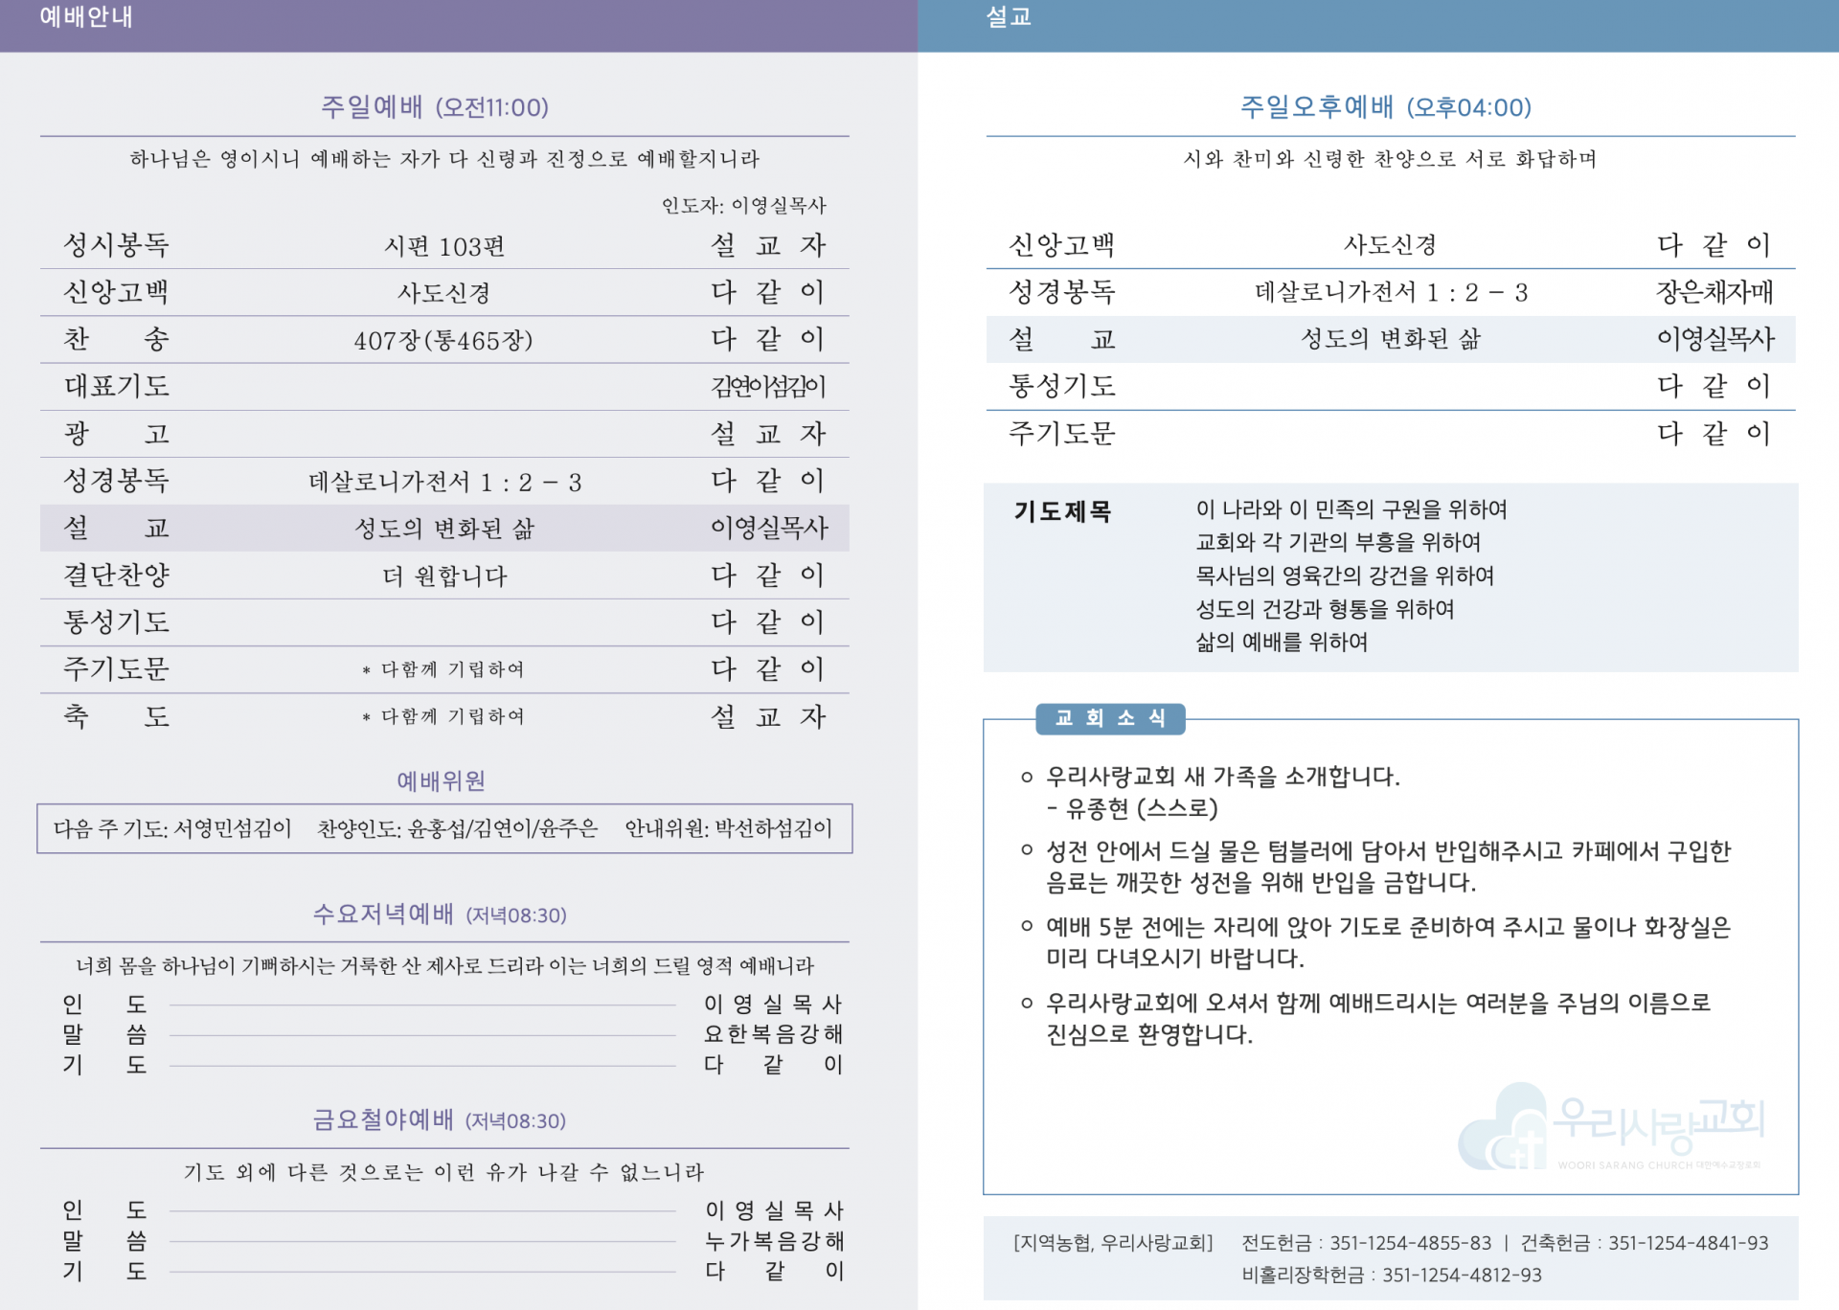The width and height of the screenshot is (1839, 1310).
Task: Click the 결단찬양 더 원합니다 row
Action: [x=444, y=576]
